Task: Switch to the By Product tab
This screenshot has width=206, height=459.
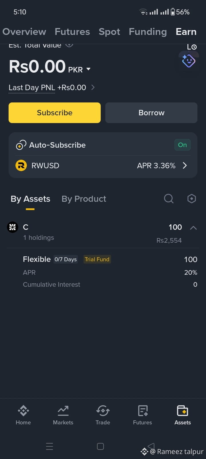Action: tap(84, 199)
